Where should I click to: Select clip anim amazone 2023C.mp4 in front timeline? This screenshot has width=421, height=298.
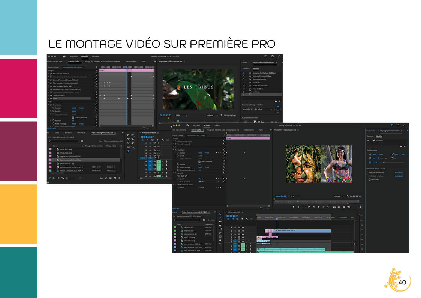point(303,230)
